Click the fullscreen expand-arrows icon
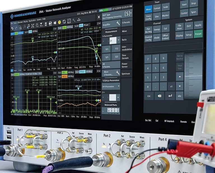Image resolution: width=215 pixels, height=173 pixels. (x=33, y=26)
